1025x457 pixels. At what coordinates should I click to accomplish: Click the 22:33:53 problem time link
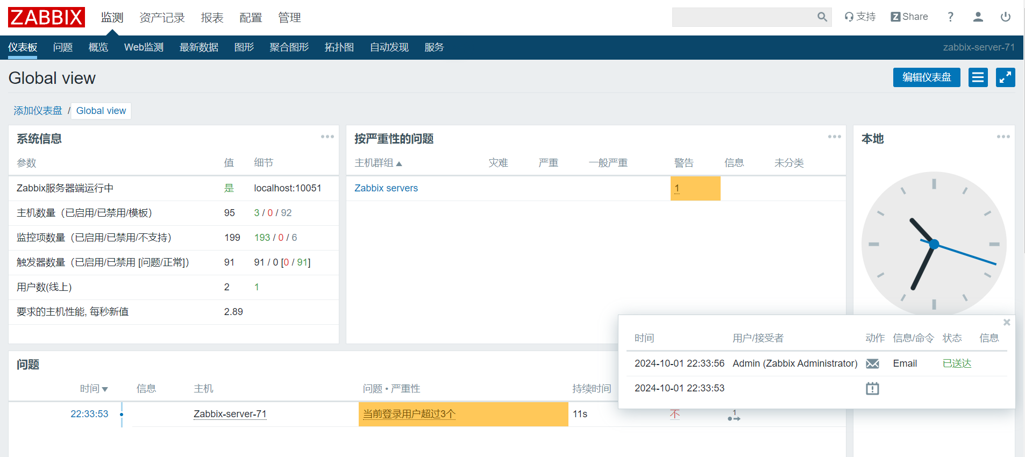[89, 414]
